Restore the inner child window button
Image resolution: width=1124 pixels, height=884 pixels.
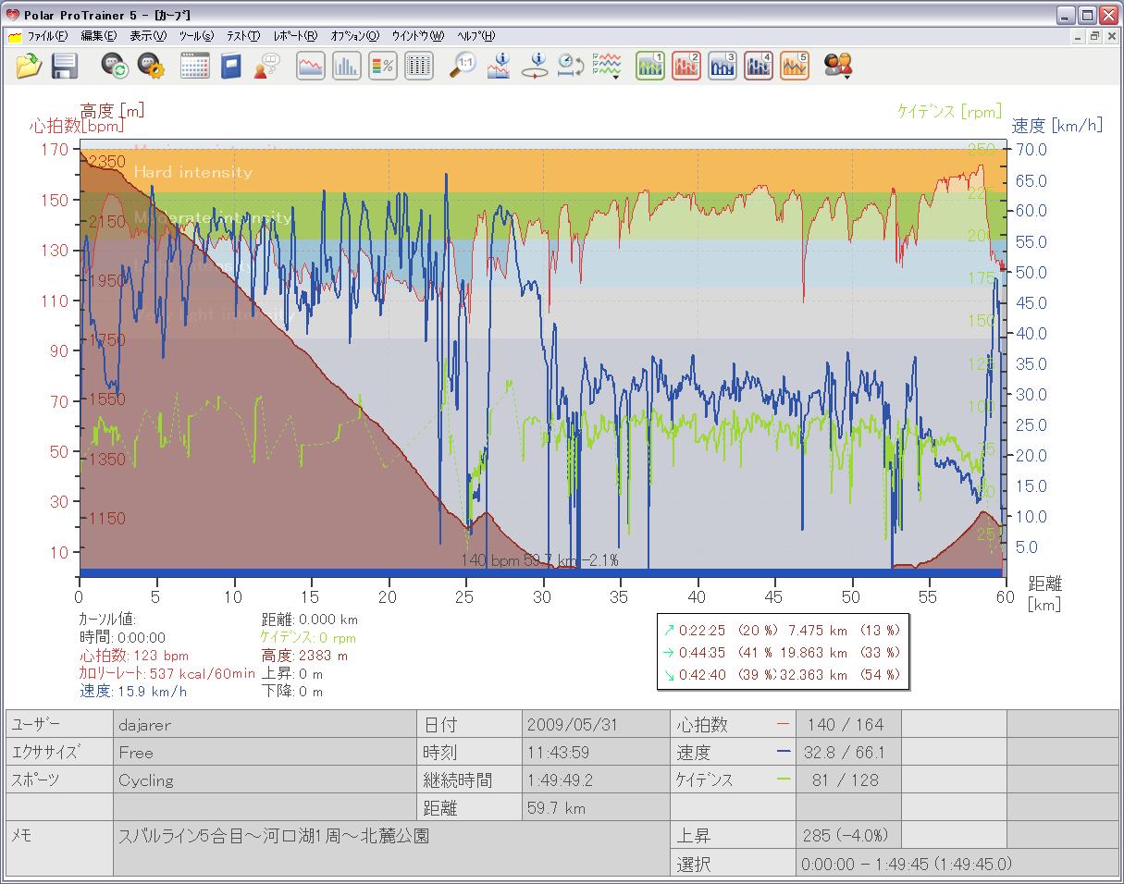click(x=1094, y=36)
